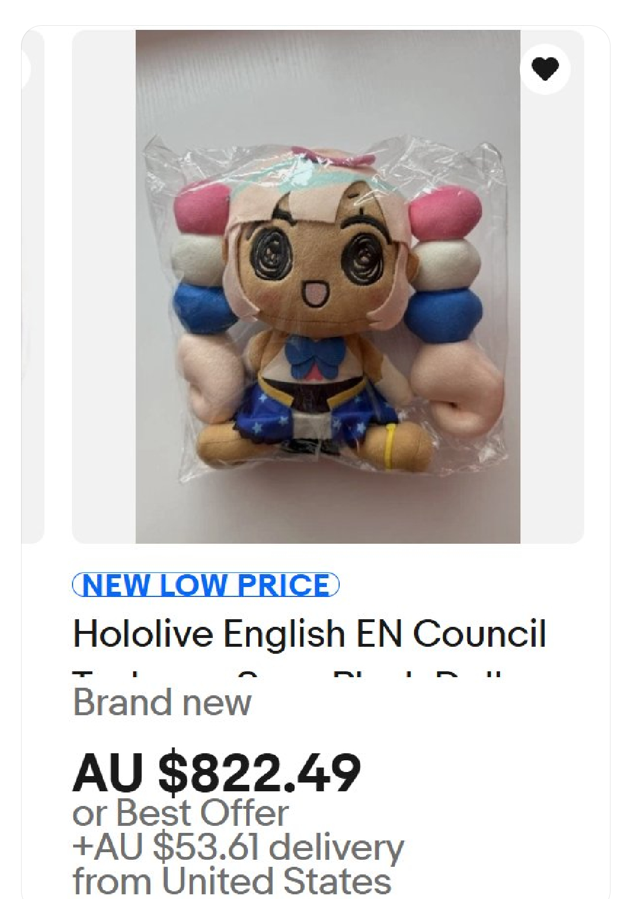The image size is (631, 899).
Task: Click the empty white card area beside the price
Action: point(485,773)
